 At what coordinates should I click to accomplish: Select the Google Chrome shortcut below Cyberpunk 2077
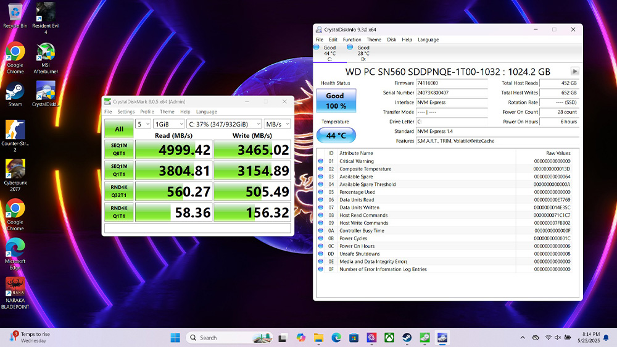[x=15, y=215]
